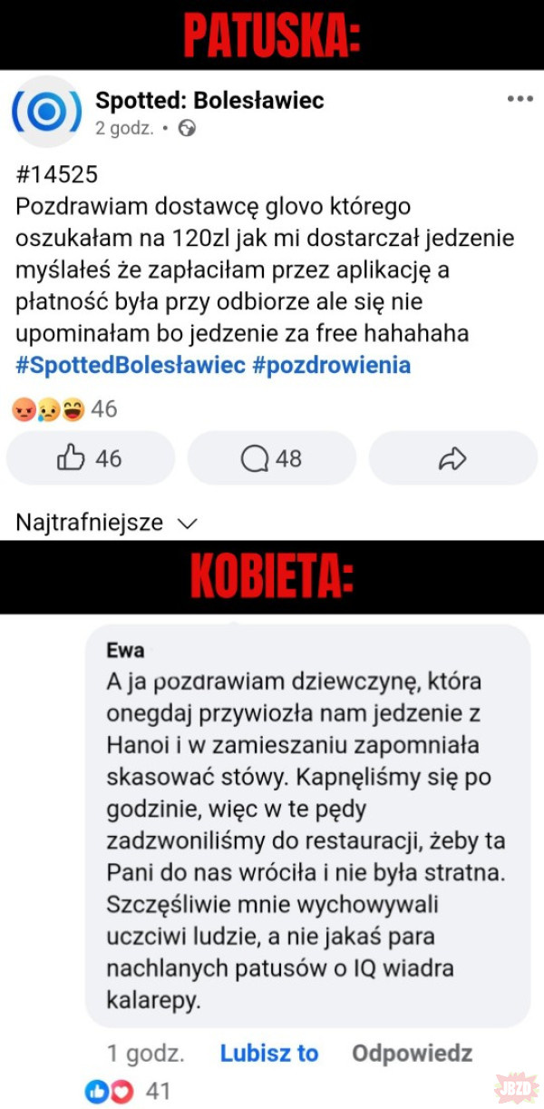Image resolution: width=544 pixels, height=1109 pixels.
Task: Click the 2 godz. post timestamp
Action: coord(124,129)
